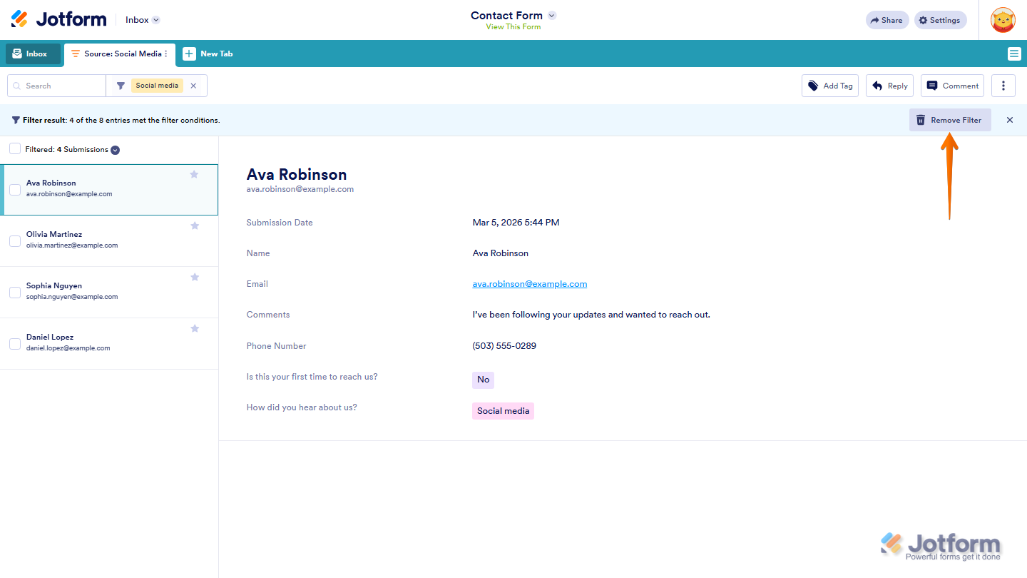
Task: Check the checkbox for Olivia Martinez
Action: 15,240
